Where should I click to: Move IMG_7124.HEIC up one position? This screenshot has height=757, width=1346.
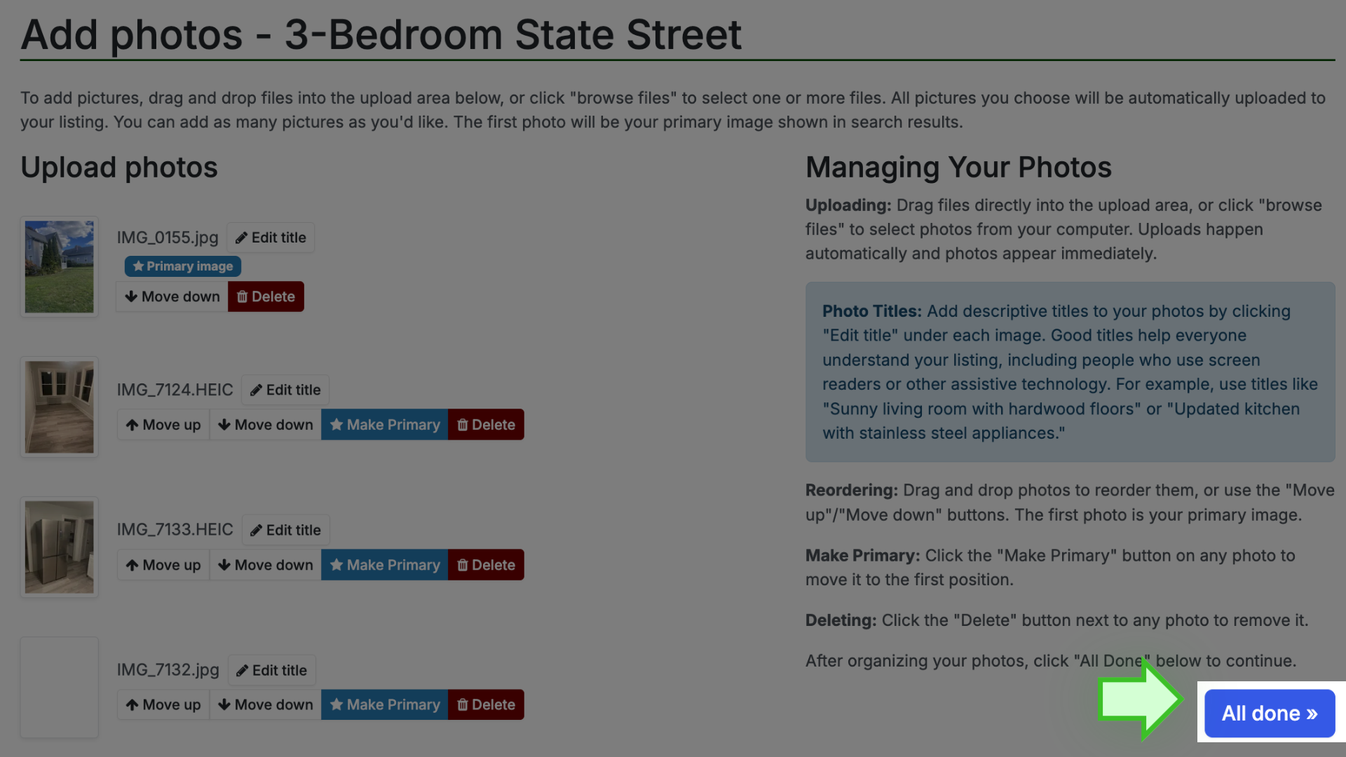[x=163, y=425]
